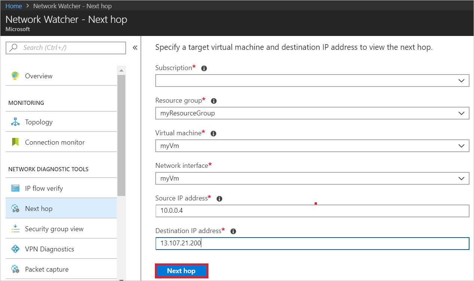Click the IP flow verify icon
This screenshot has height=281, width=474.
(15, 188)
